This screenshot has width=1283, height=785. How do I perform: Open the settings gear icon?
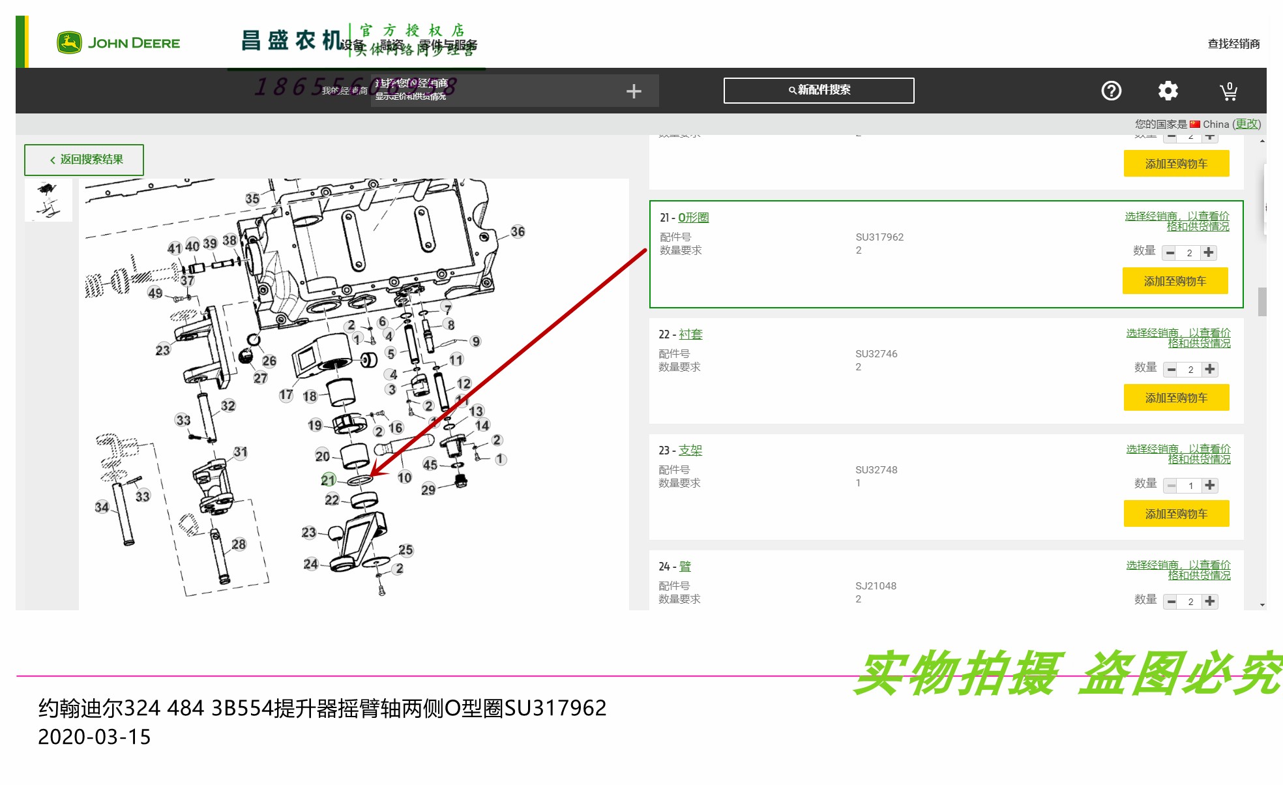coord(1168,91)
